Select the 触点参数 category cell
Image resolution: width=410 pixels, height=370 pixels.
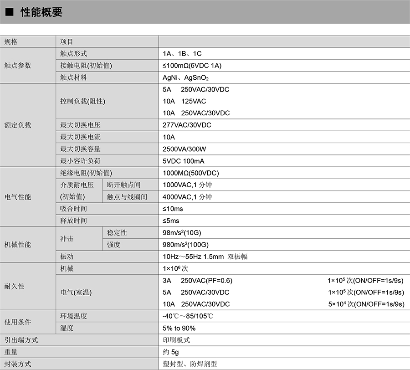pyautogui.click(x=18, y=66)
